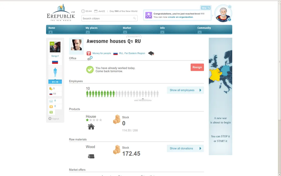Open the My places menu
This screenshot has width=281, height=176.
pyautogui.click(x=91, y=28)
